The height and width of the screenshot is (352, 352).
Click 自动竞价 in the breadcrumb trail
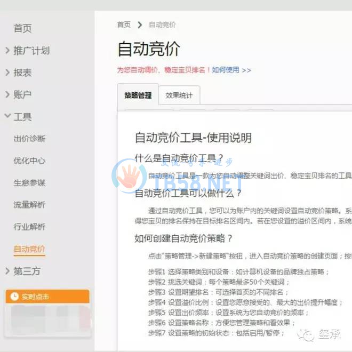[x=162, y=25]
